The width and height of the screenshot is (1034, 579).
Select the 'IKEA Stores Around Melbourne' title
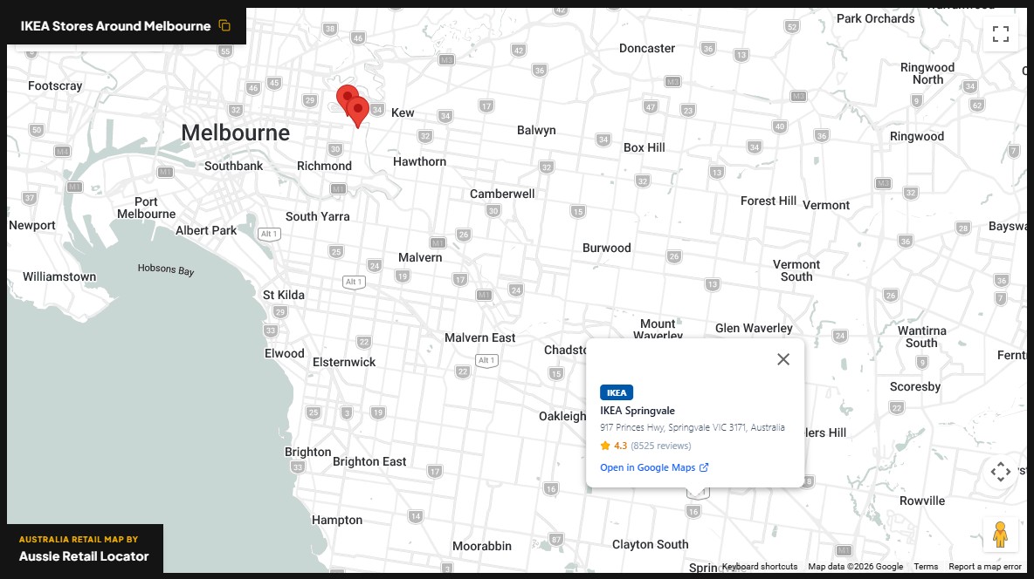[115, 26]
